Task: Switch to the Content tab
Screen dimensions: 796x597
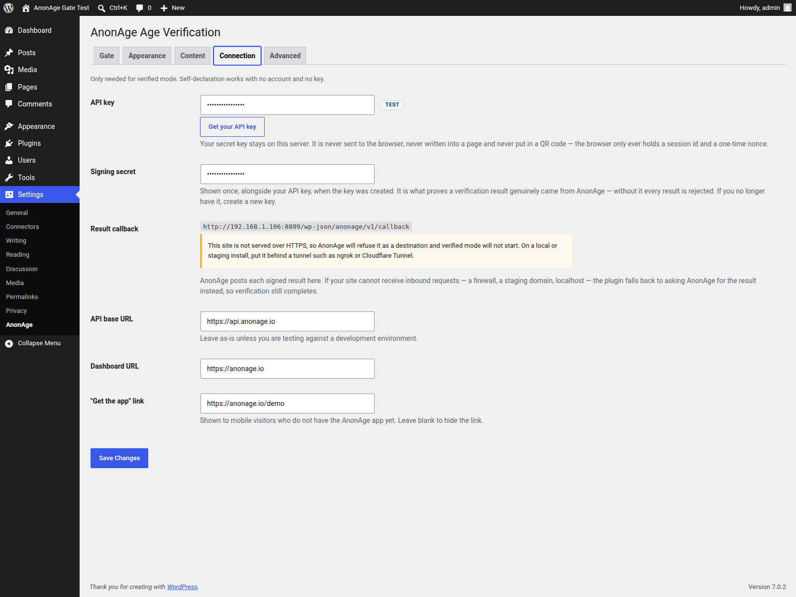Action: (193, 56)
